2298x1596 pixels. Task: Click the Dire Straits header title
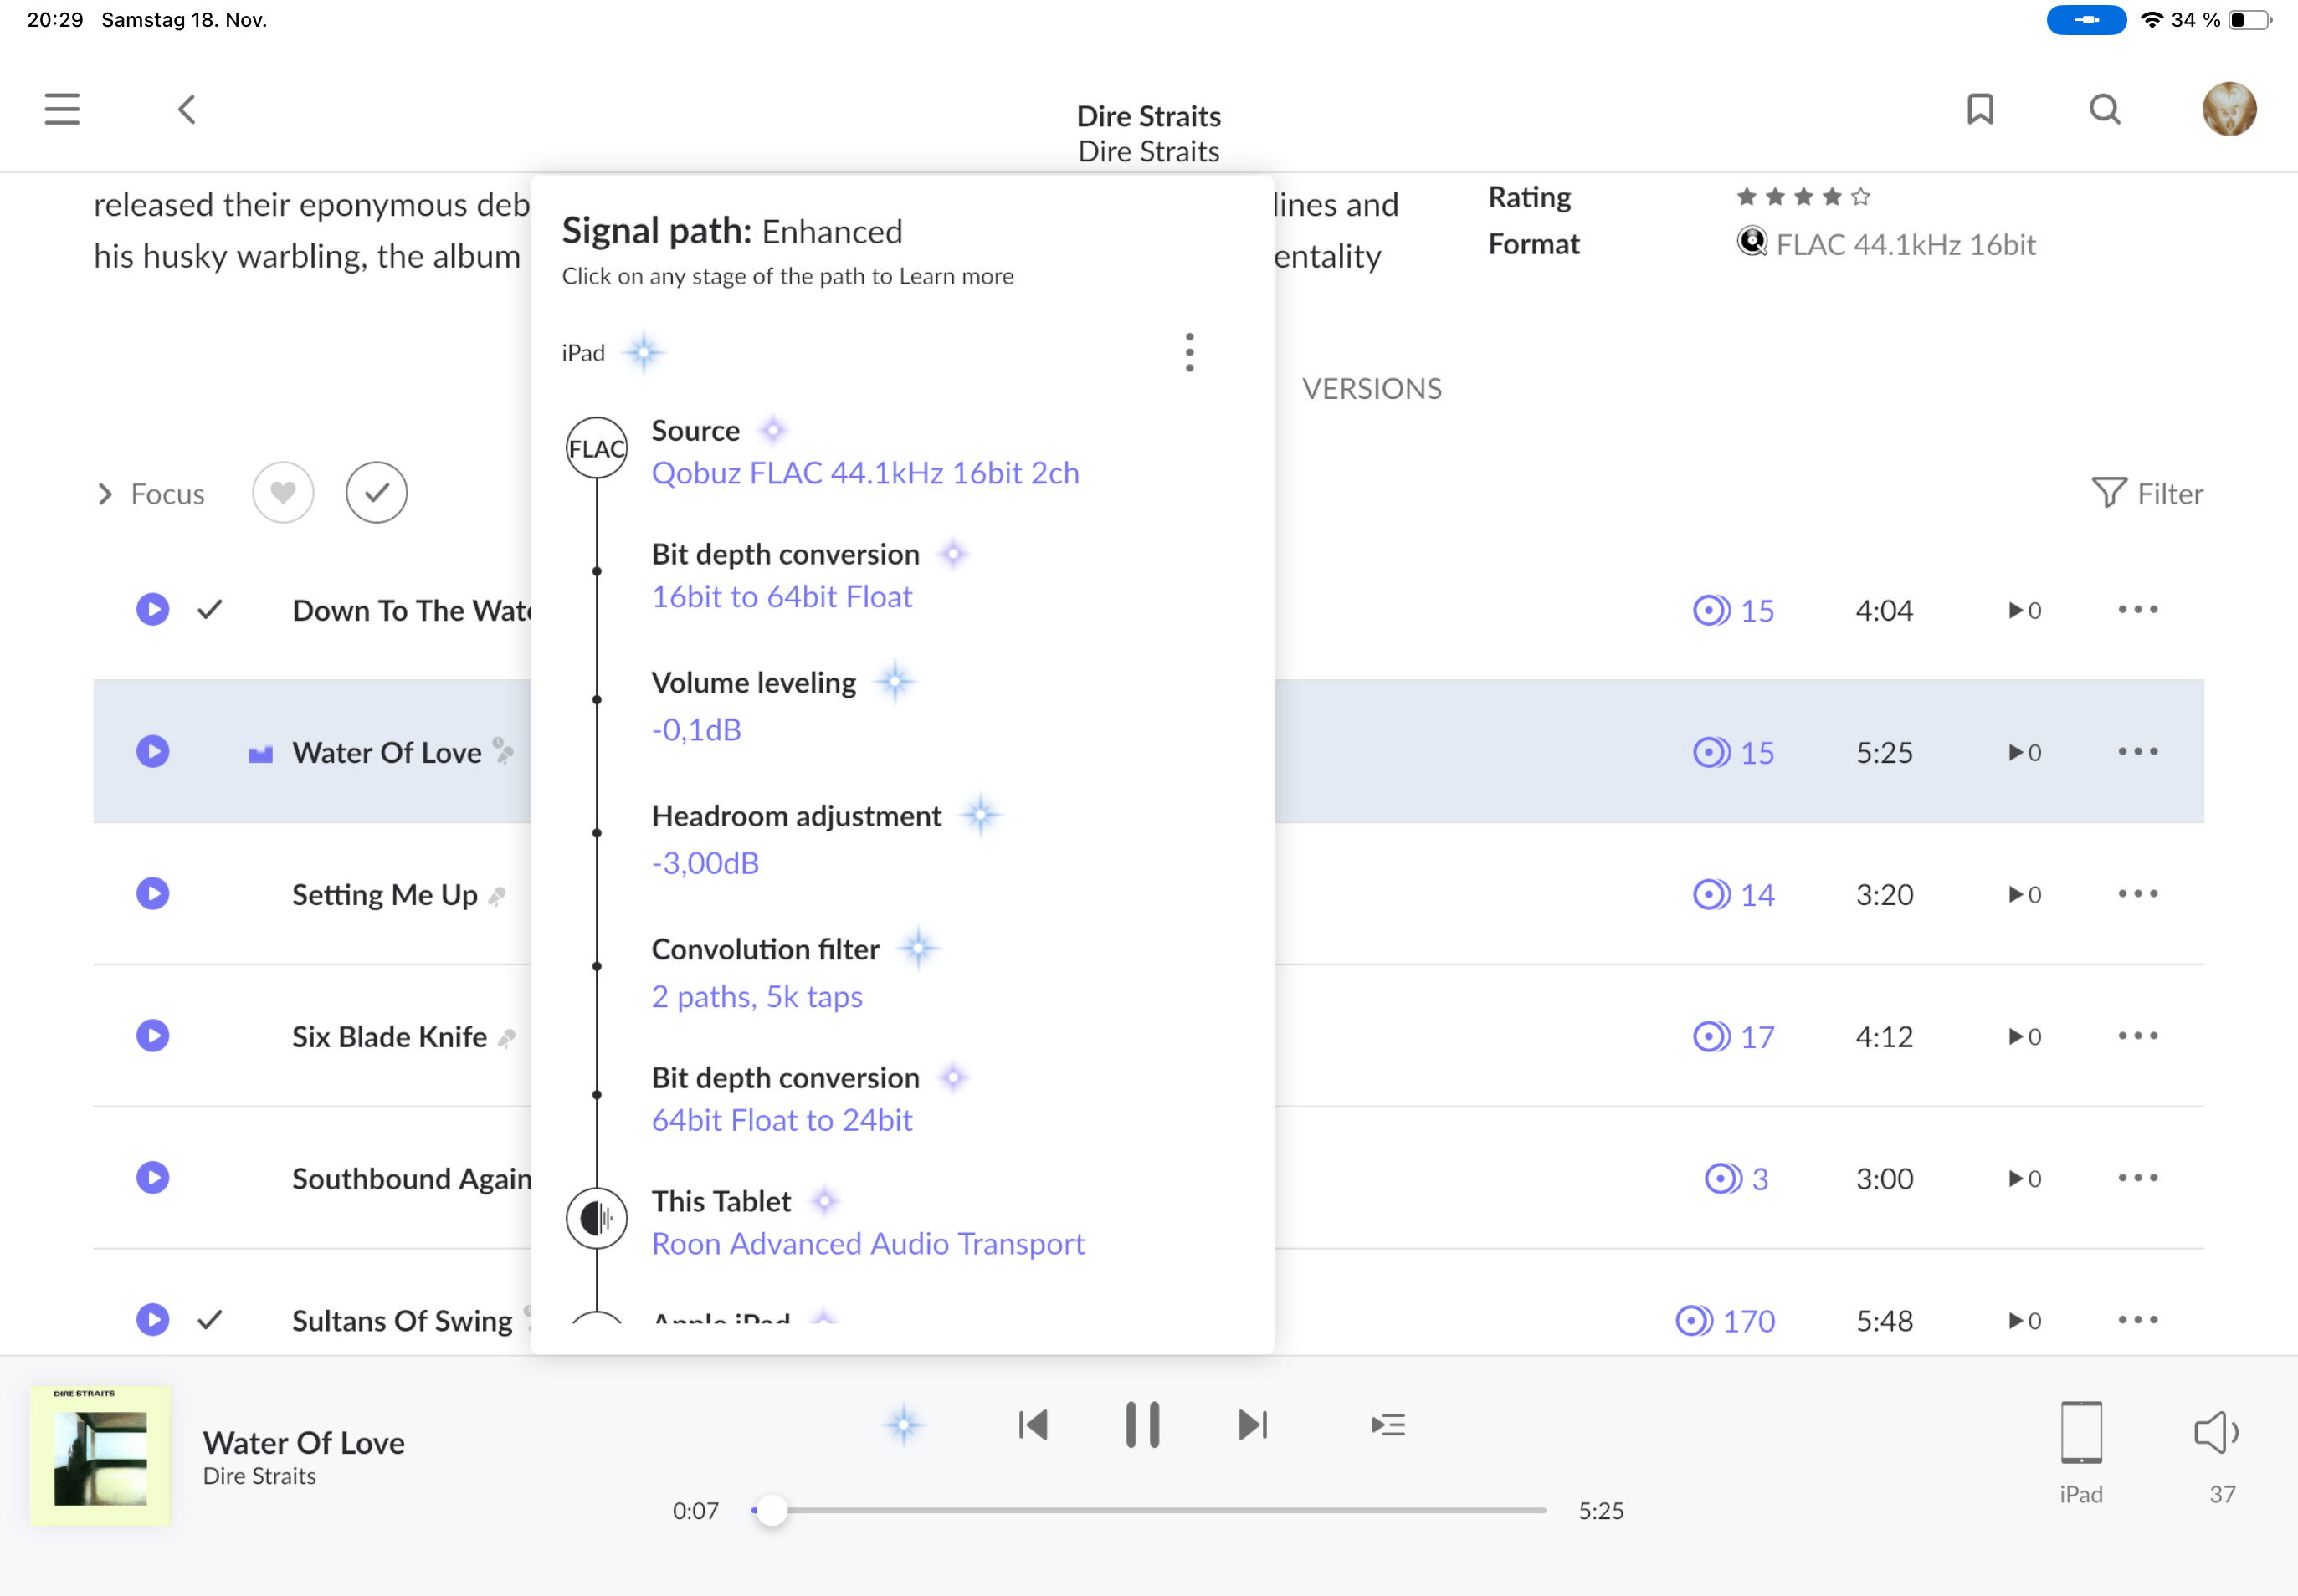1148,116
